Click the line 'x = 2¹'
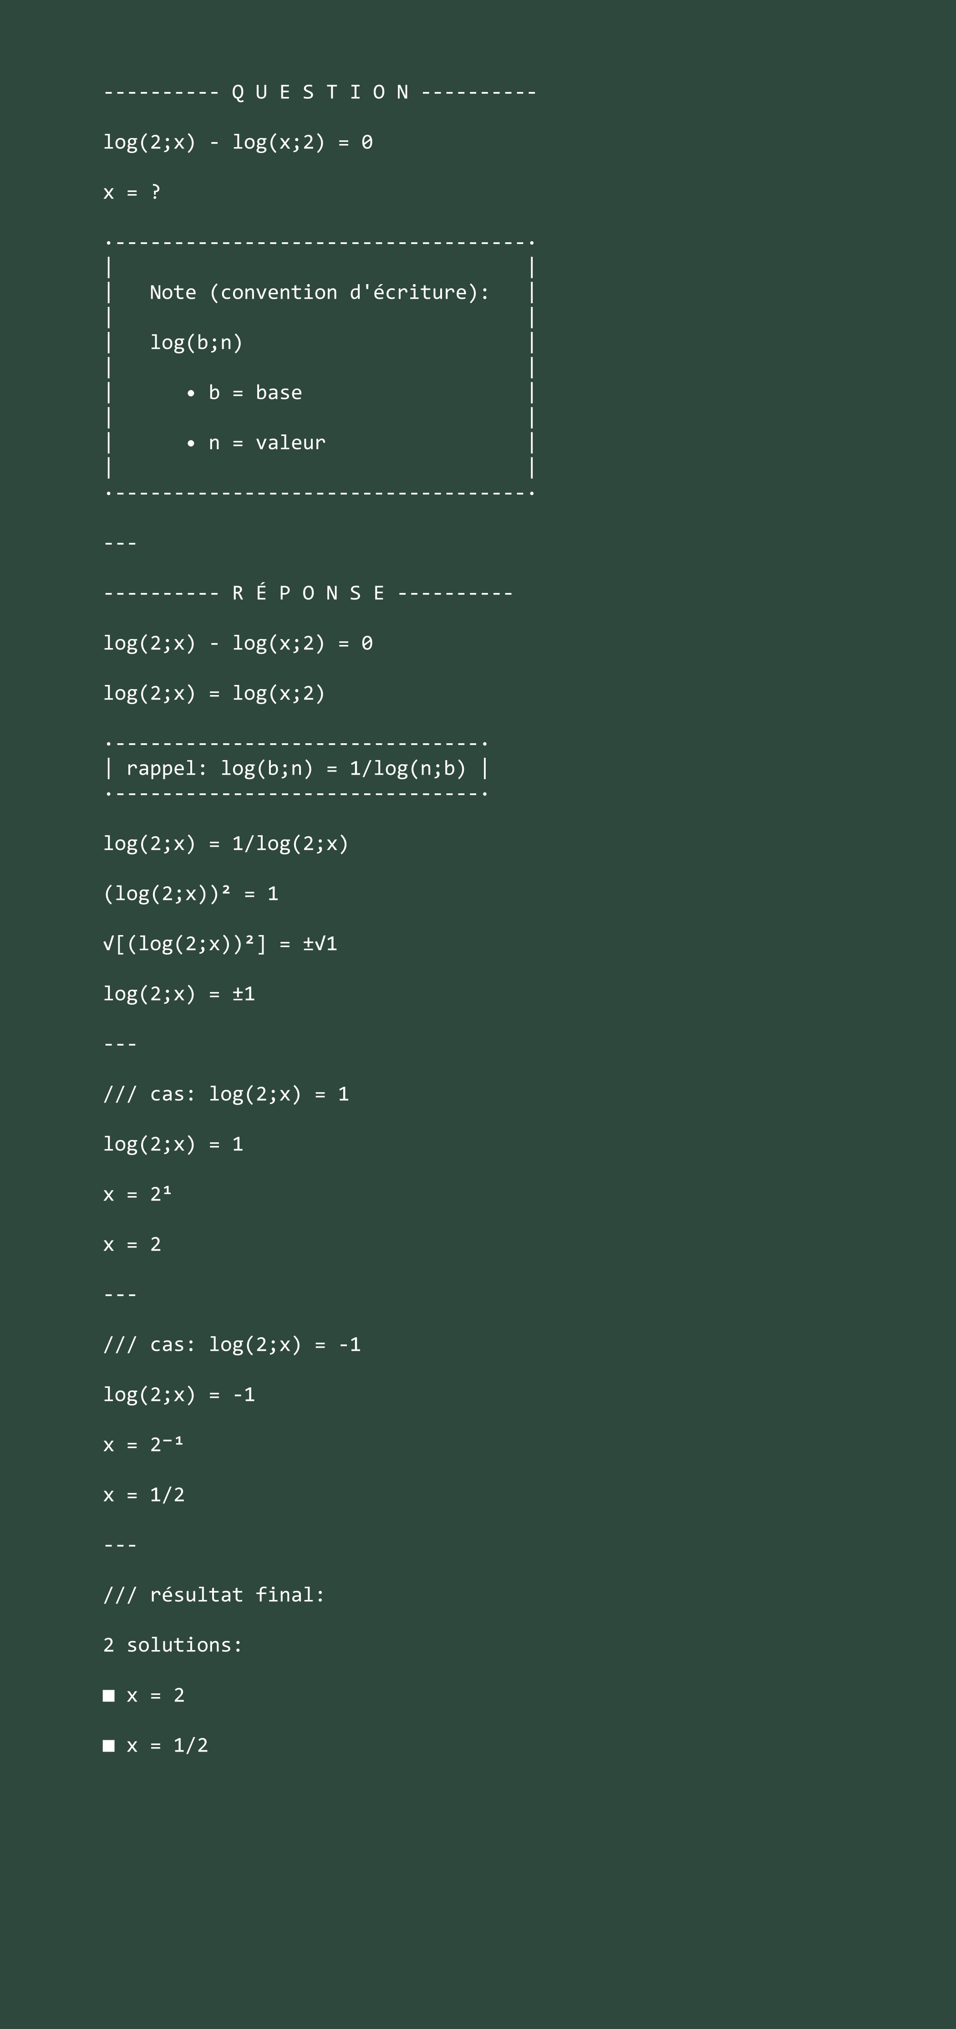This screenshot has width=956, height=2029. [137, 1194]
